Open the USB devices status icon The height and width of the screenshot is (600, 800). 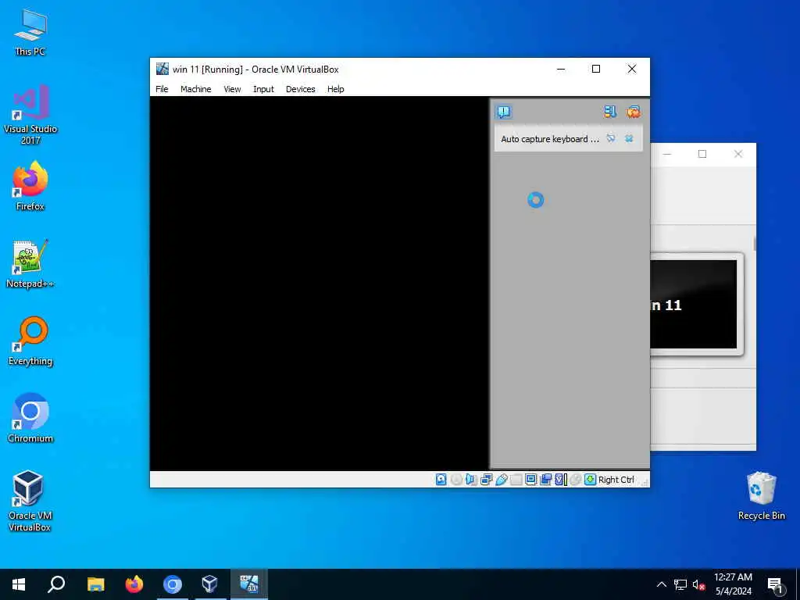pyautogui.click(x=501, y=480)
